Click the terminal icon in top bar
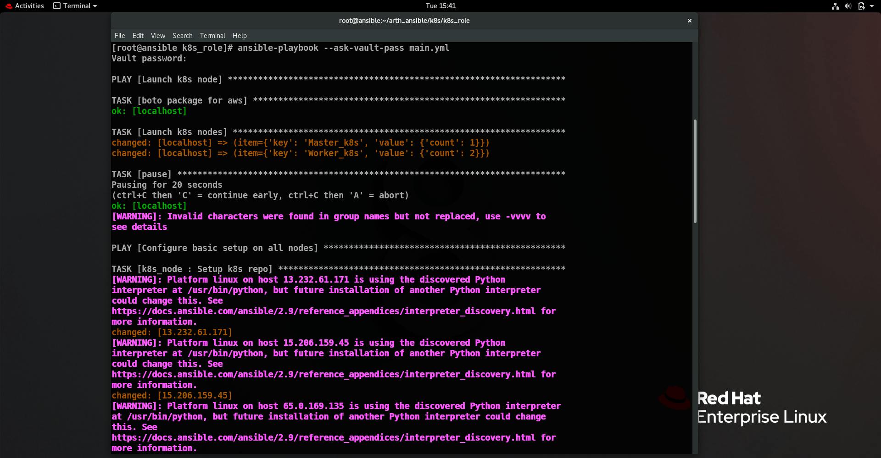The height and width of the screenshot is (458, 881). coord(57,6)
